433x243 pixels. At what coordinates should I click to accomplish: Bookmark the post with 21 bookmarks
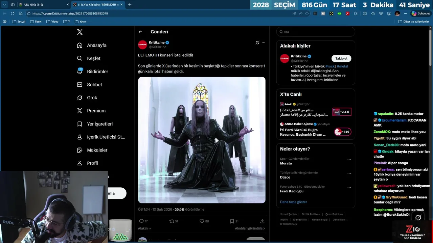point(232,221)
